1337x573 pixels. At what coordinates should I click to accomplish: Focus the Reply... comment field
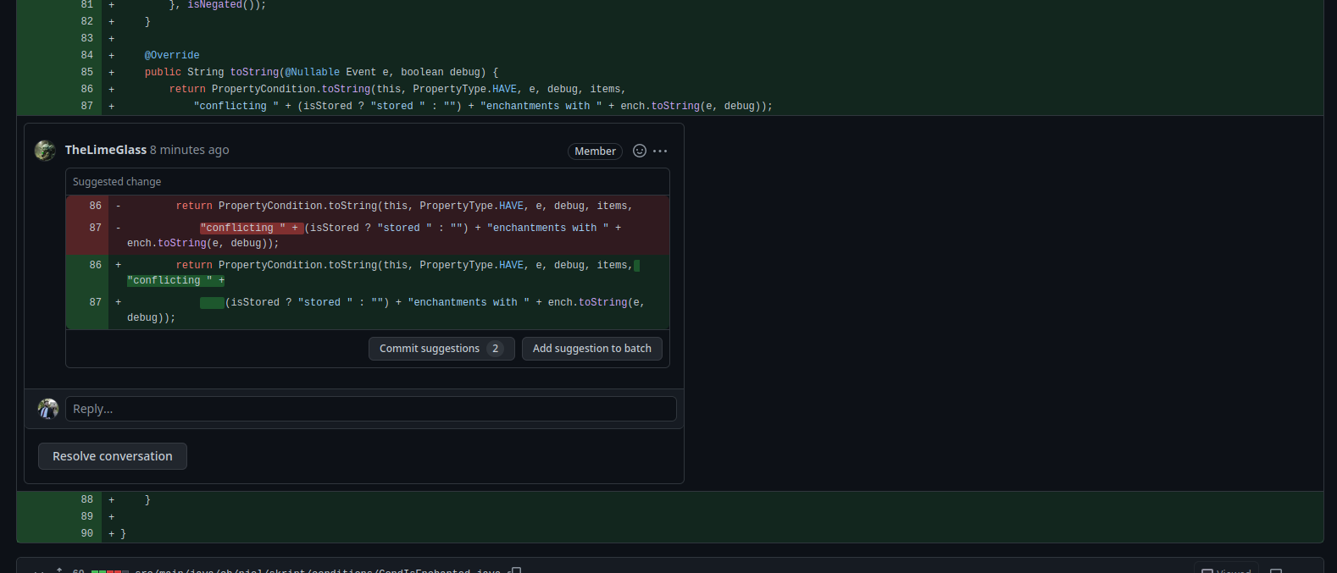click(371, 409)
